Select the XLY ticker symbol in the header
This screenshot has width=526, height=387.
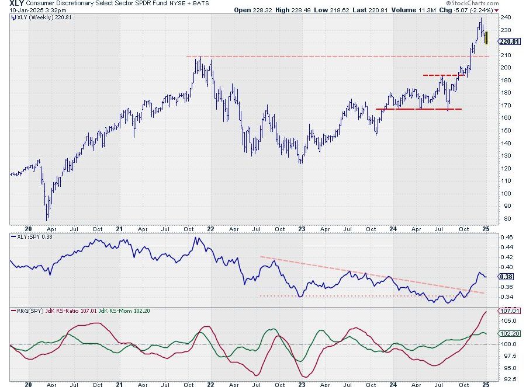17,4
